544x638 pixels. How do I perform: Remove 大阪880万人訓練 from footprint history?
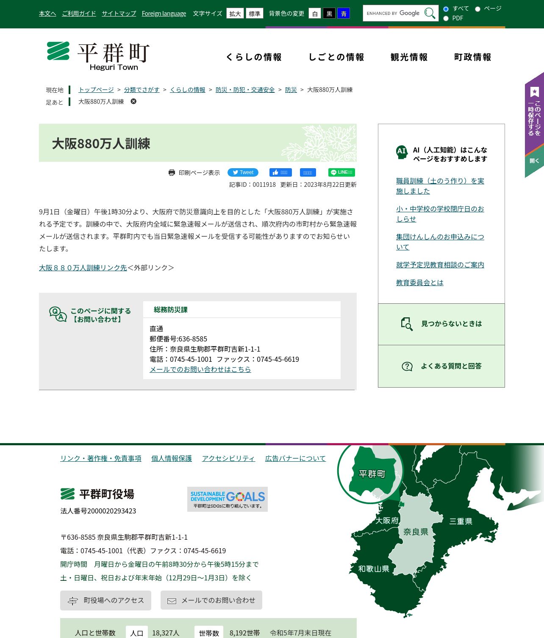click(x=133, y=101)
